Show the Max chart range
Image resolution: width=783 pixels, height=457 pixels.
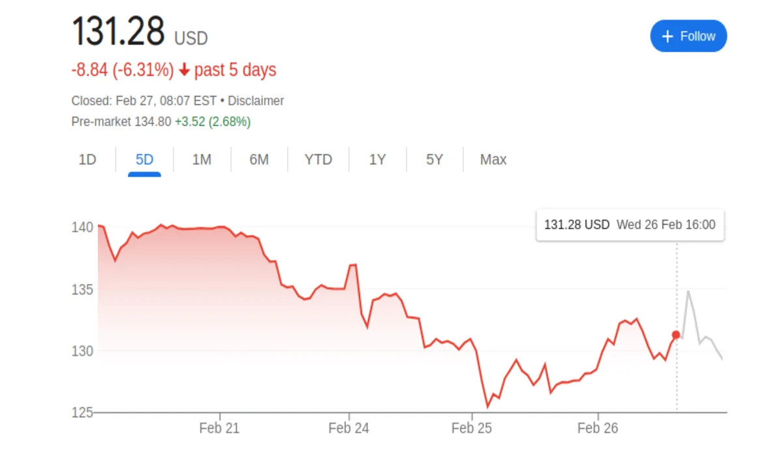pyautogui.click(x=493, y=160)
